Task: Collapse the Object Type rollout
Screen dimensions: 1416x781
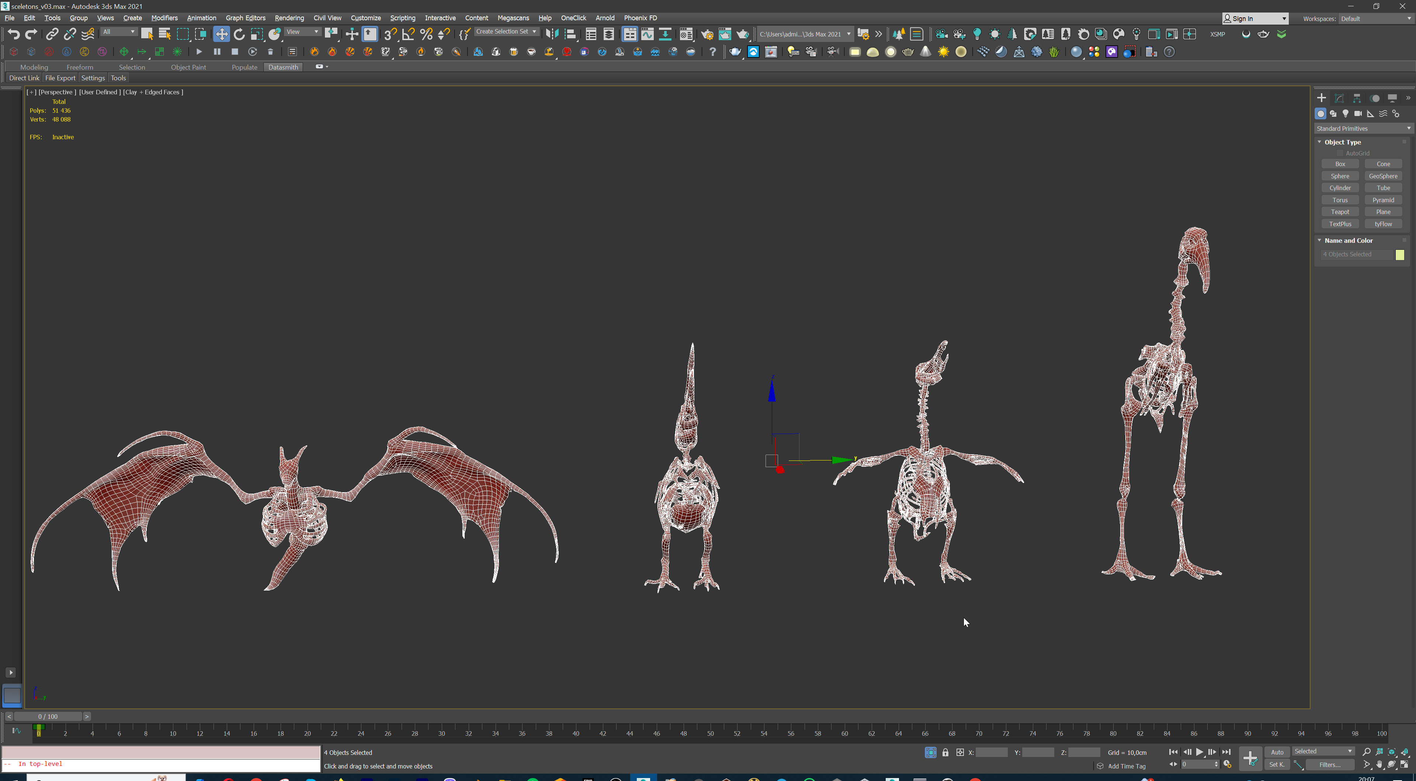Action: (x=1342, y=142)
